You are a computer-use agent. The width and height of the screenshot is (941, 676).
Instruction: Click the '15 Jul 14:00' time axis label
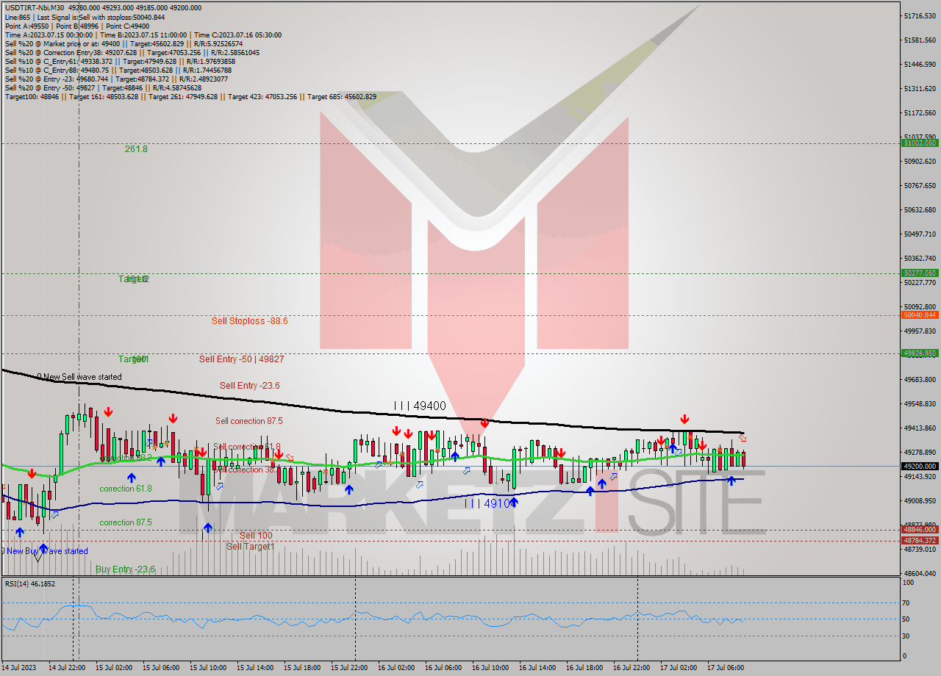pos(255,668)
